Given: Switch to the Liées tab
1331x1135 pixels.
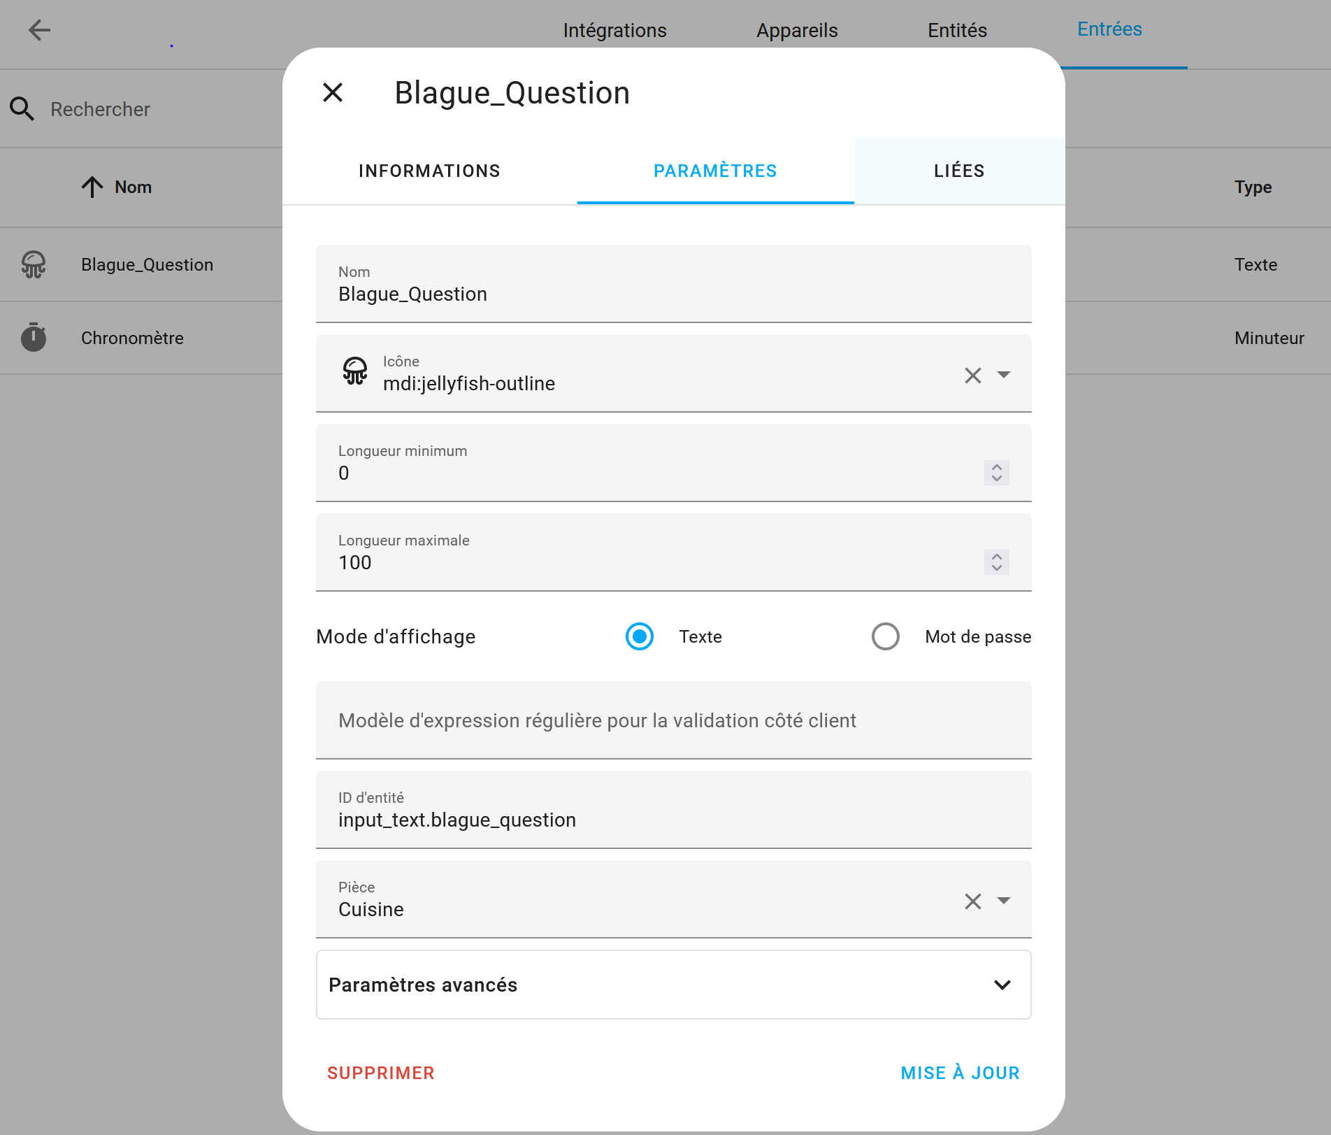Looking at the screenshot, I should [x=959, y=171].
